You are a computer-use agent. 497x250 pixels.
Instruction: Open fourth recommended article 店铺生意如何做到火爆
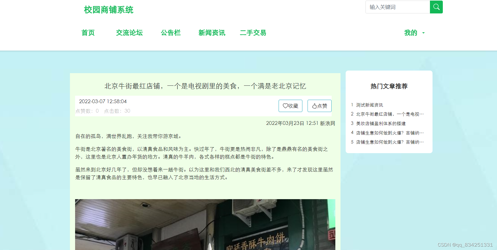click(x=390, y=133)
